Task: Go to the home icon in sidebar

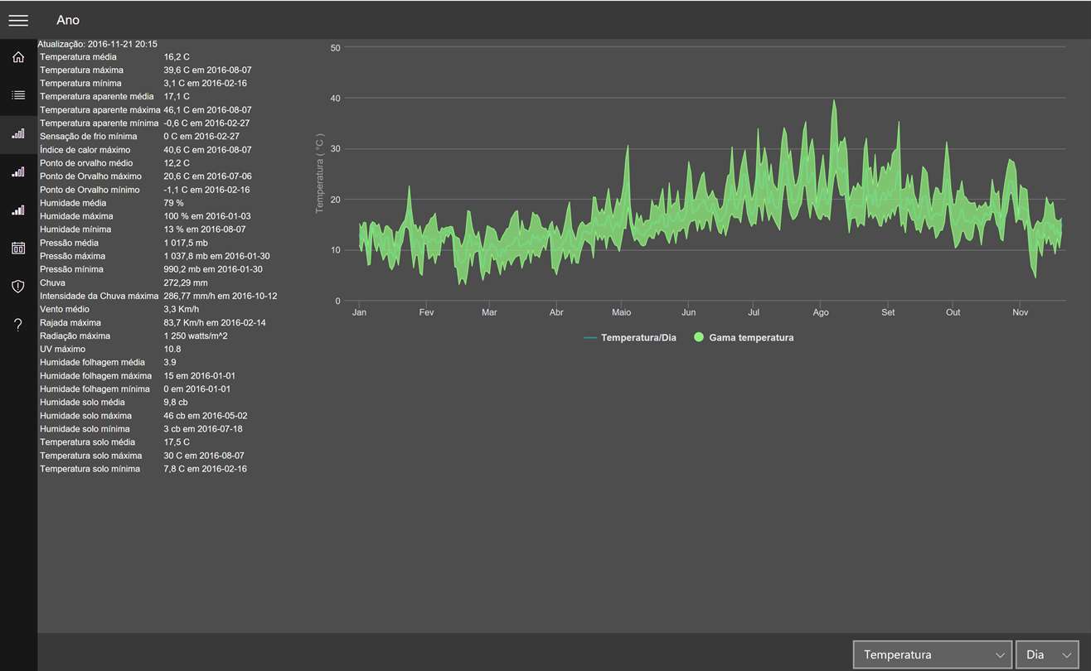Action: coord(18,57)
